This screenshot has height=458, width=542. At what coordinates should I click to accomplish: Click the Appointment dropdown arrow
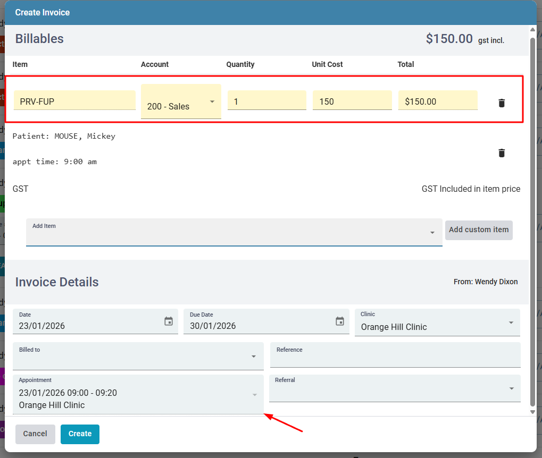point(254,395)
